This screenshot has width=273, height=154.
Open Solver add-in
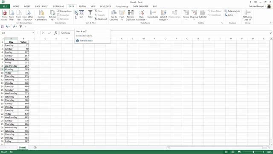click(229, 15)
